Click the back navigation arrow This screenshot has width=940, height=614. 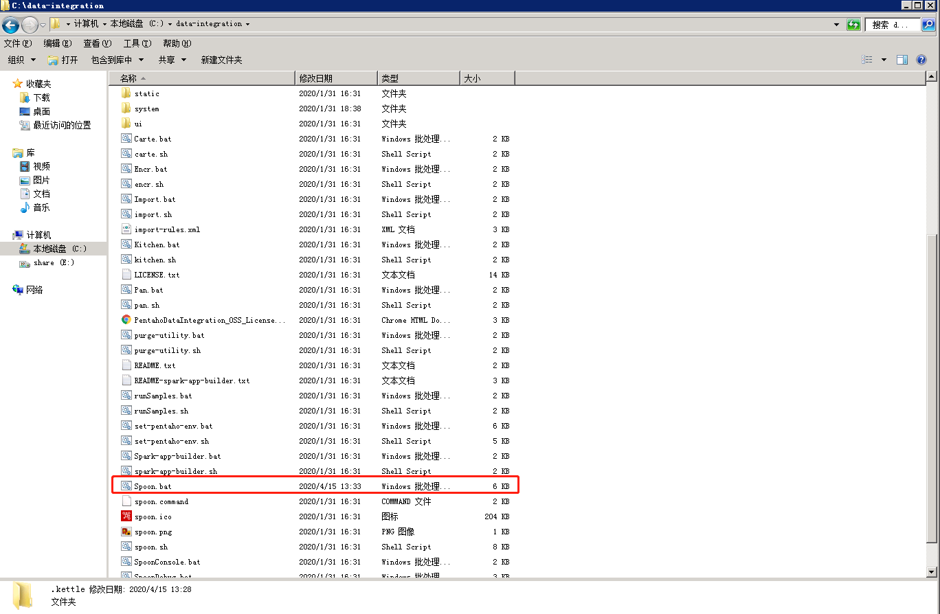point(10,25)
